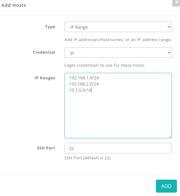Viewport: 180px width, 196px height.
Task: Click the Type field label
Action: (50, 27)
